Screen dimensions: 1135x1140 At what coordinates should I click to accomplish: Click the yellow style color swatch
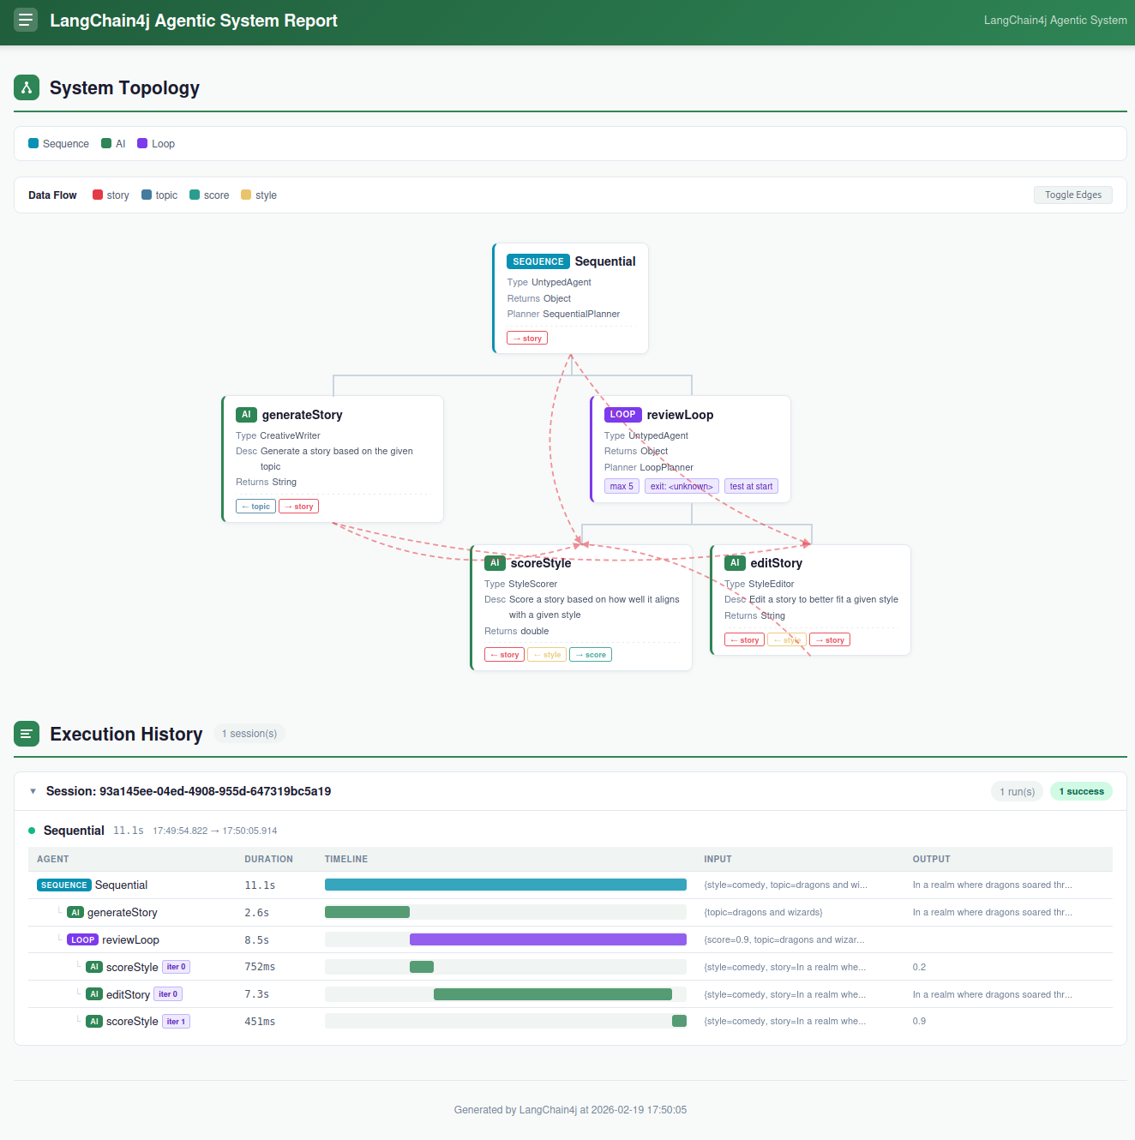(246, 195)
